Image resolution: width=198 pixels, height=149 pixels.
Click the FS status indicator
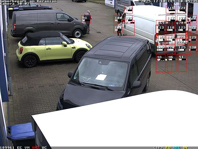(x=168, y=147)
